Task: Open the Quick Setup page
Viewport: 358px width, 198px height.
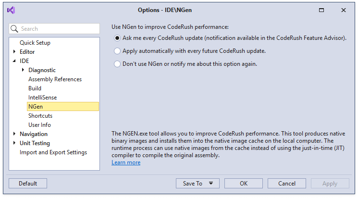Action: [35, 43]
